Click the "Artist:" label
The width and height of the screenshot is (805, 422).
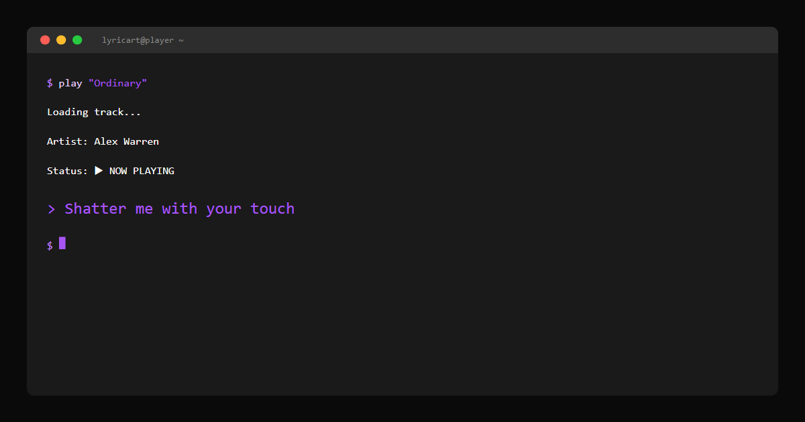pyautogui.click(x=67, y=141)
